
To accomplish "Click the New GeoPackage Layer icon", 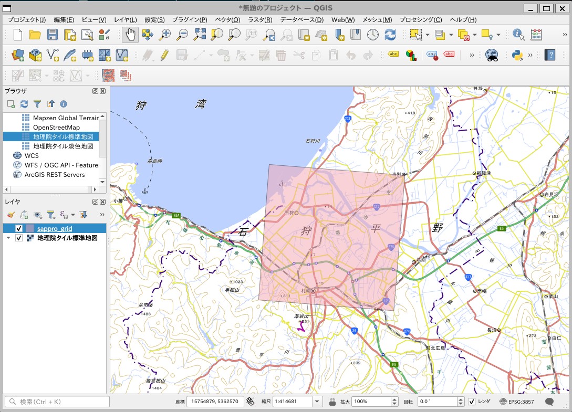I will click(35, 56).
